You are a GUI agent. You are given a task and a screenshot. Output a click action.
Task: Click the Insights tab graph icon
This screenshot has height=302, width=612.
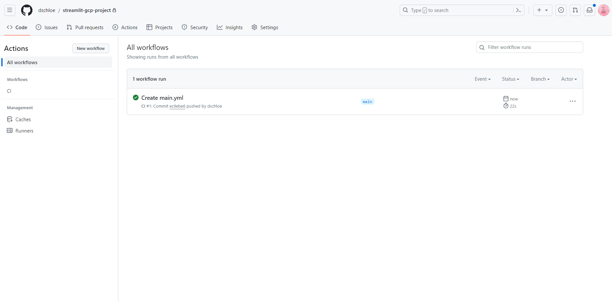(220, 27)
